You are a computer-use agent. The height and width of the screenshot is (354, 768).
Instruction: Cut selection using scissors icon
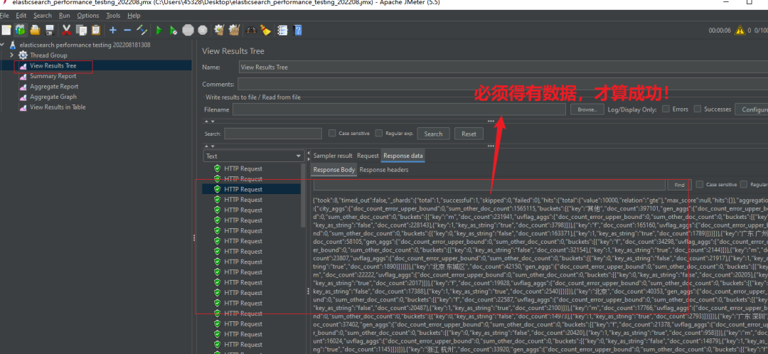click(x=67, y=31)
